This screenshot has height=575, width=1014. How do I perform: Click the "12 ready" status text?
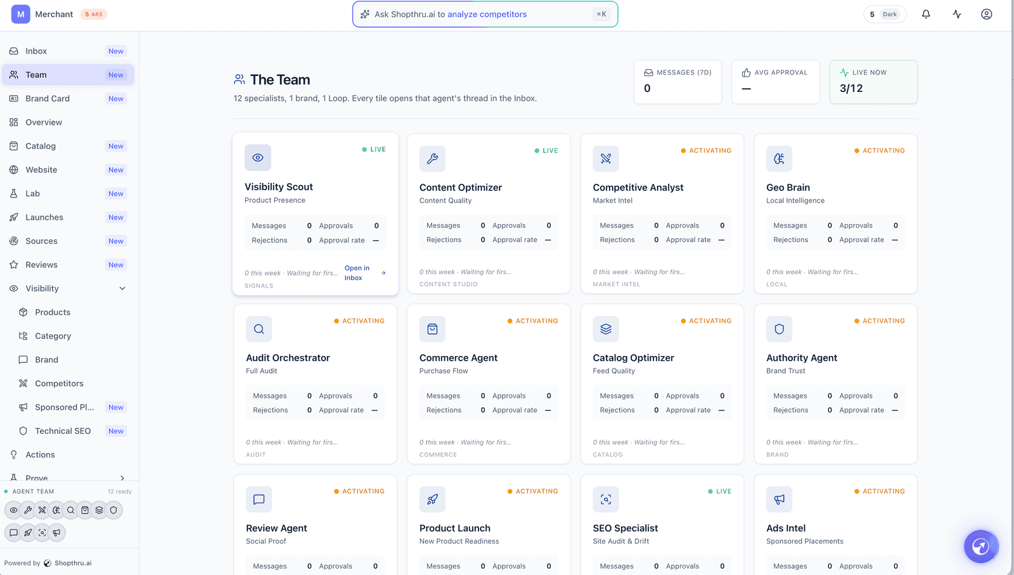[x=119, y=491]
